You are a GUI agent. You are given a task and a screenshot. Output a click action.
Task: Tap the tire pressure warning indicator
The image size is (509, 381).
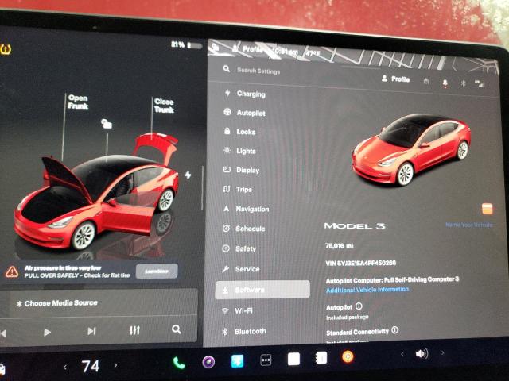6,49
